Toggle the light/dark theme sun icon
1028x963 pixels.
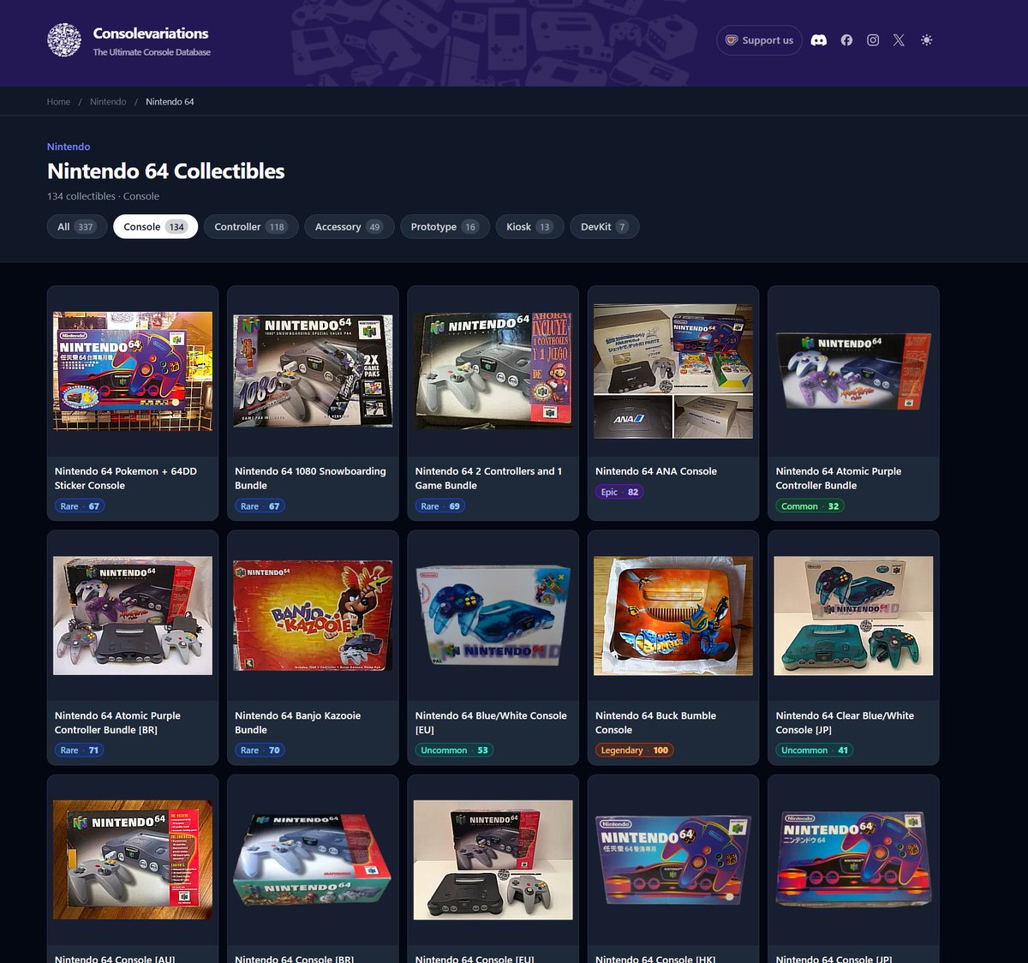point(926,40)
